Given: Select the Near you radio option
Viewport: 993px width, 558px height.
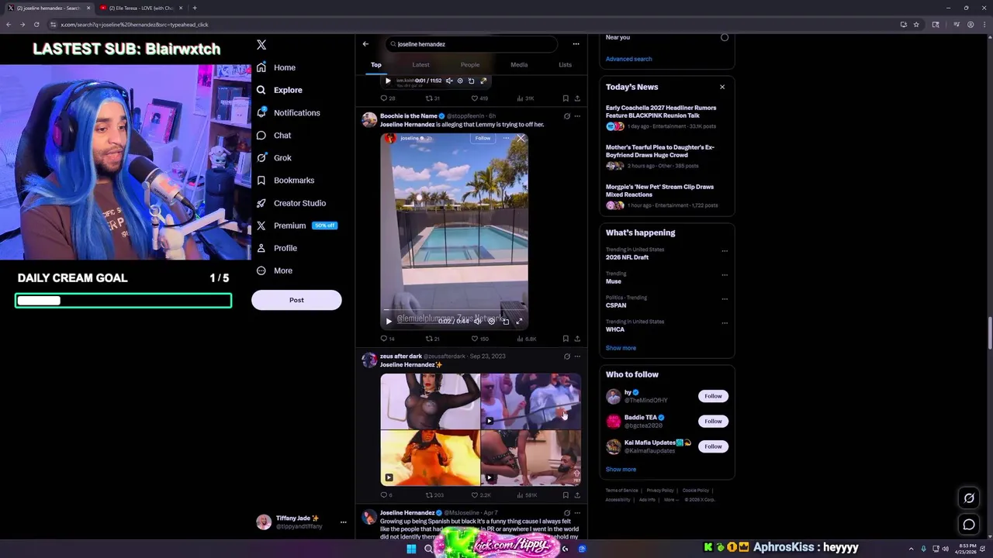Looking at the screenshot, I should (725, 37).
